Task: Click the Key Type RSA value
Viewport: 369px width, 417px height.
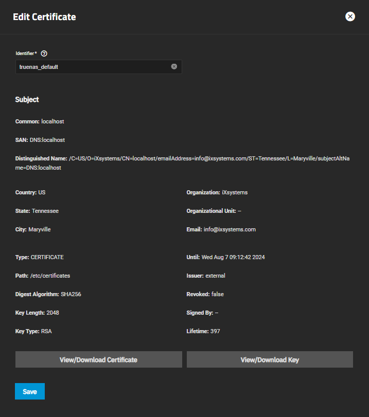Action: [x=46, y=331]
